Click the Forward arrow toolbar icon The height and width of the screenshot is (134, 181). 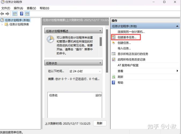[x=7, y=14]
